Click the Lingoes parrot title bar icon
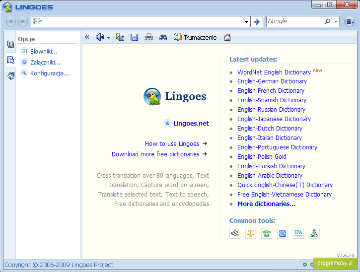This screenshot has height=272, width=360. (x=7, y=7)
